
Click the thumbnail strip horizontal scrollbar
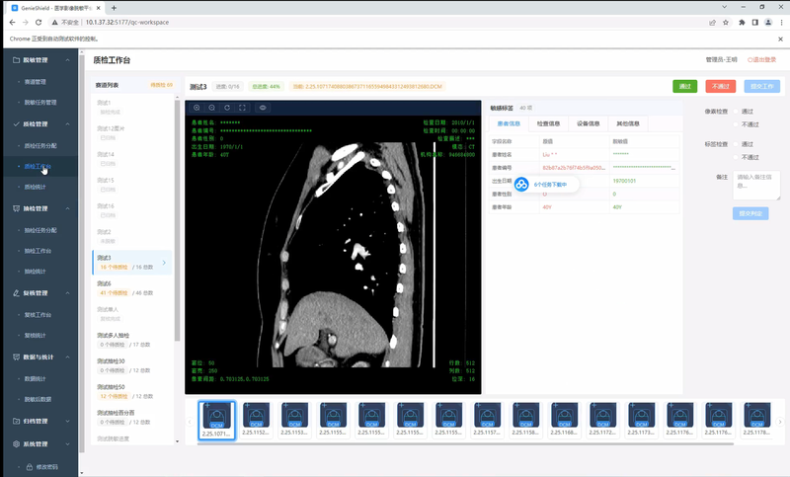tap(465, 443)
